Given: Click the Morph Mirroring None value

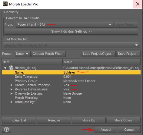Looking at the screenshot, I should (67, 98).
